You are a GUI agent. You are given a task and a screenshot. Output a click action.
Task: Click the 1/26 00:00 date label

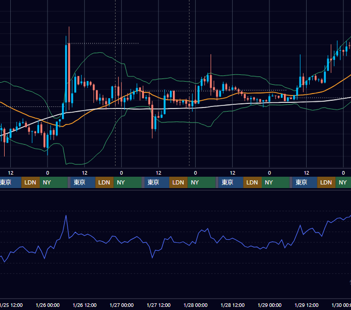pos(47,305)
